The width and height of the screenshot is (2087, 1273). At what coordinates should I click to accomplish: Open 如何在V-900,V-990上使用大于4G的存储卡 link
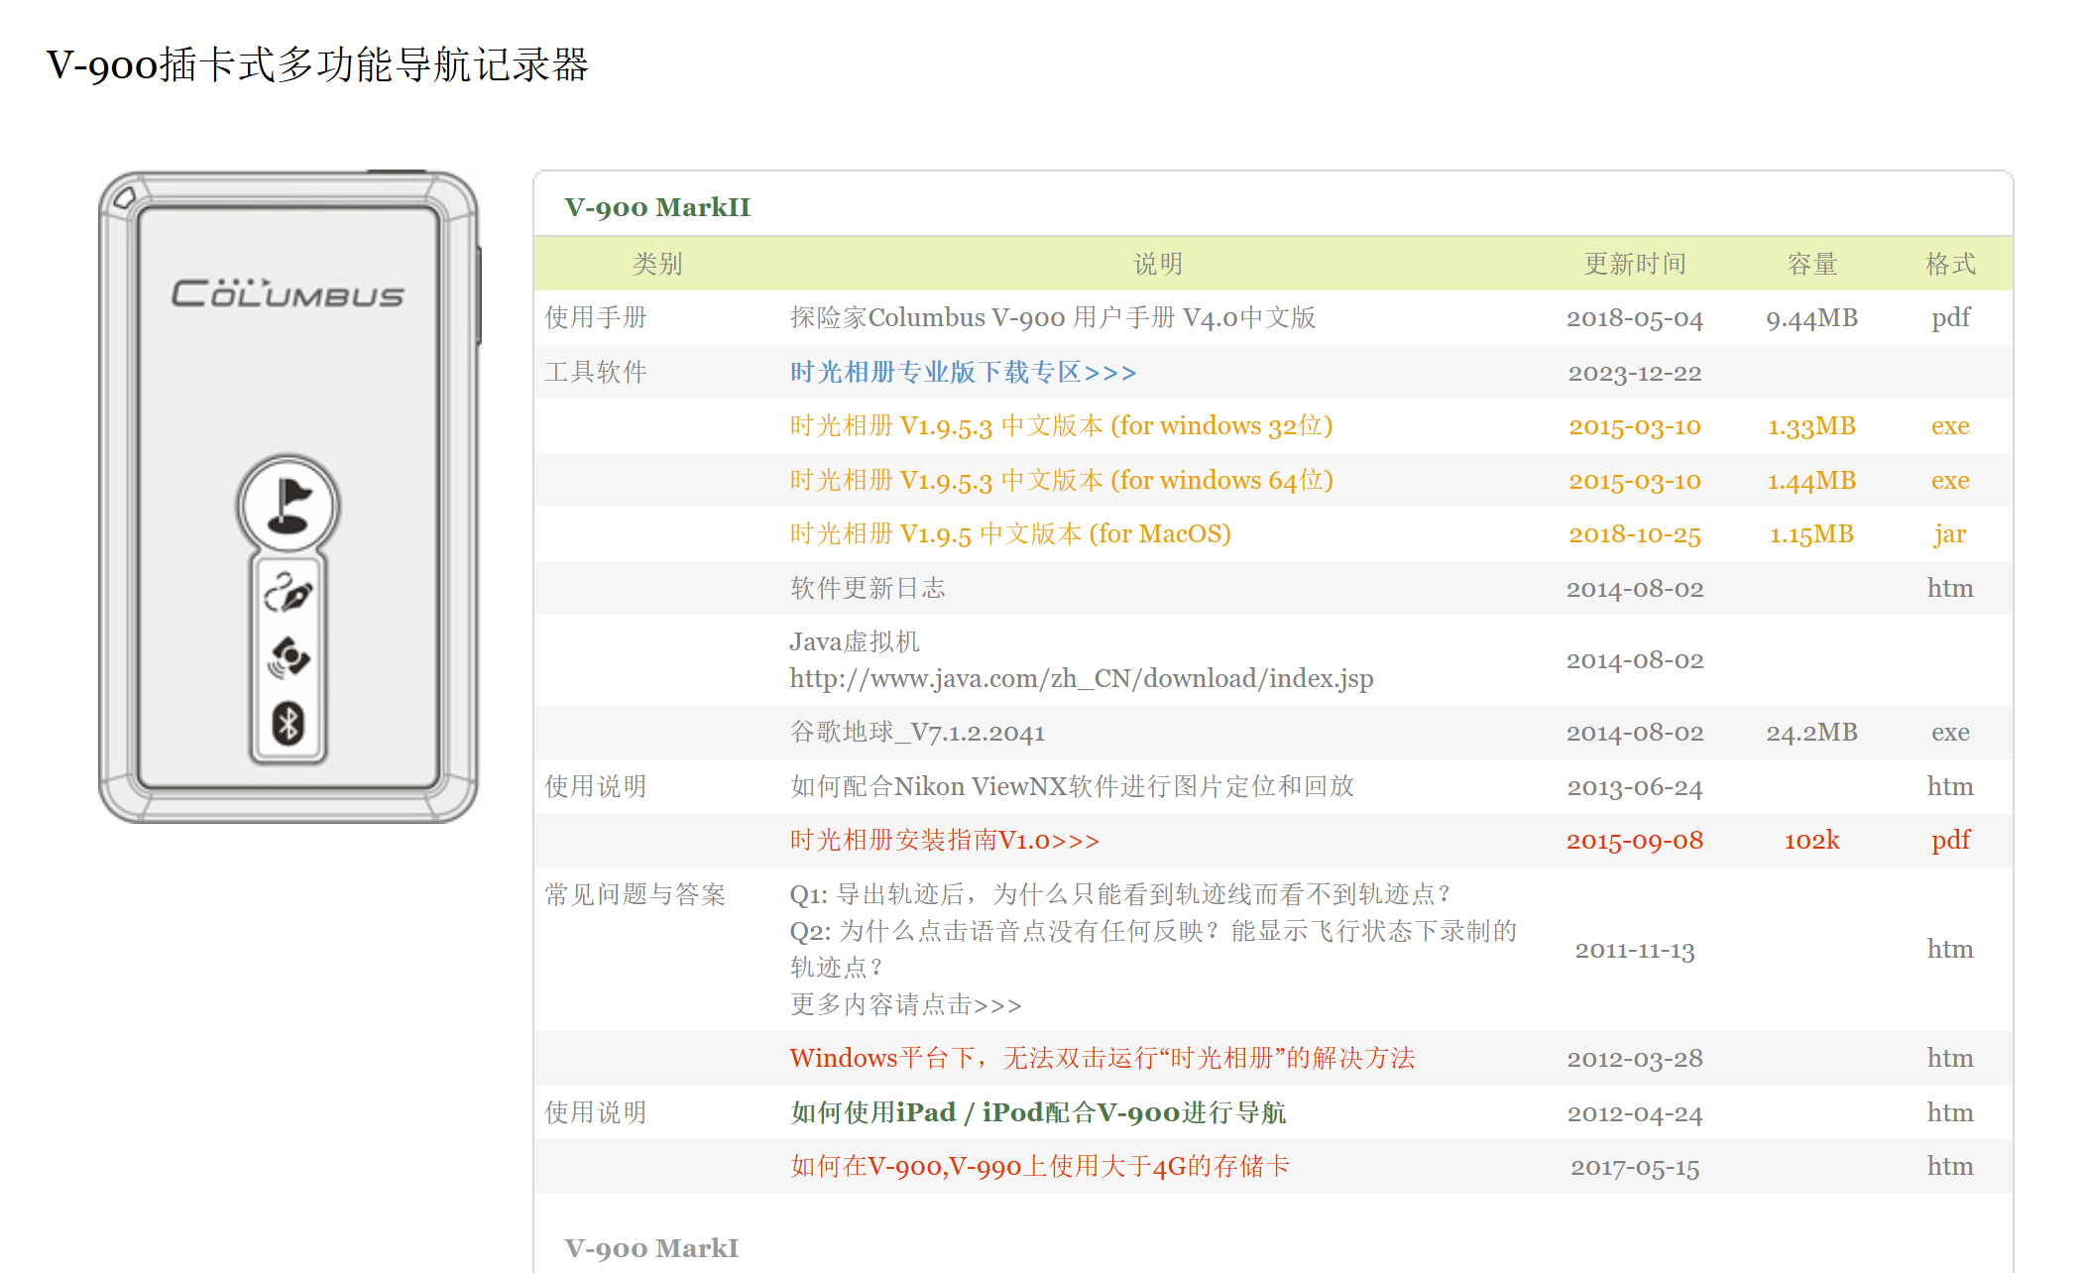point(1039,1166)
